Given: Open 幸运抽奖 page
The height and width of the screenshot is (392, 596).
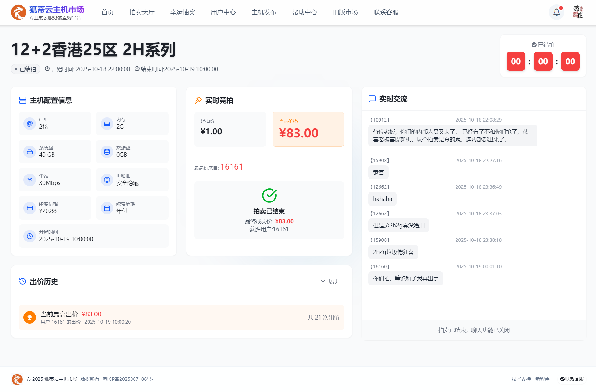Looking at the screenshot, I should (x=183, y=12).
